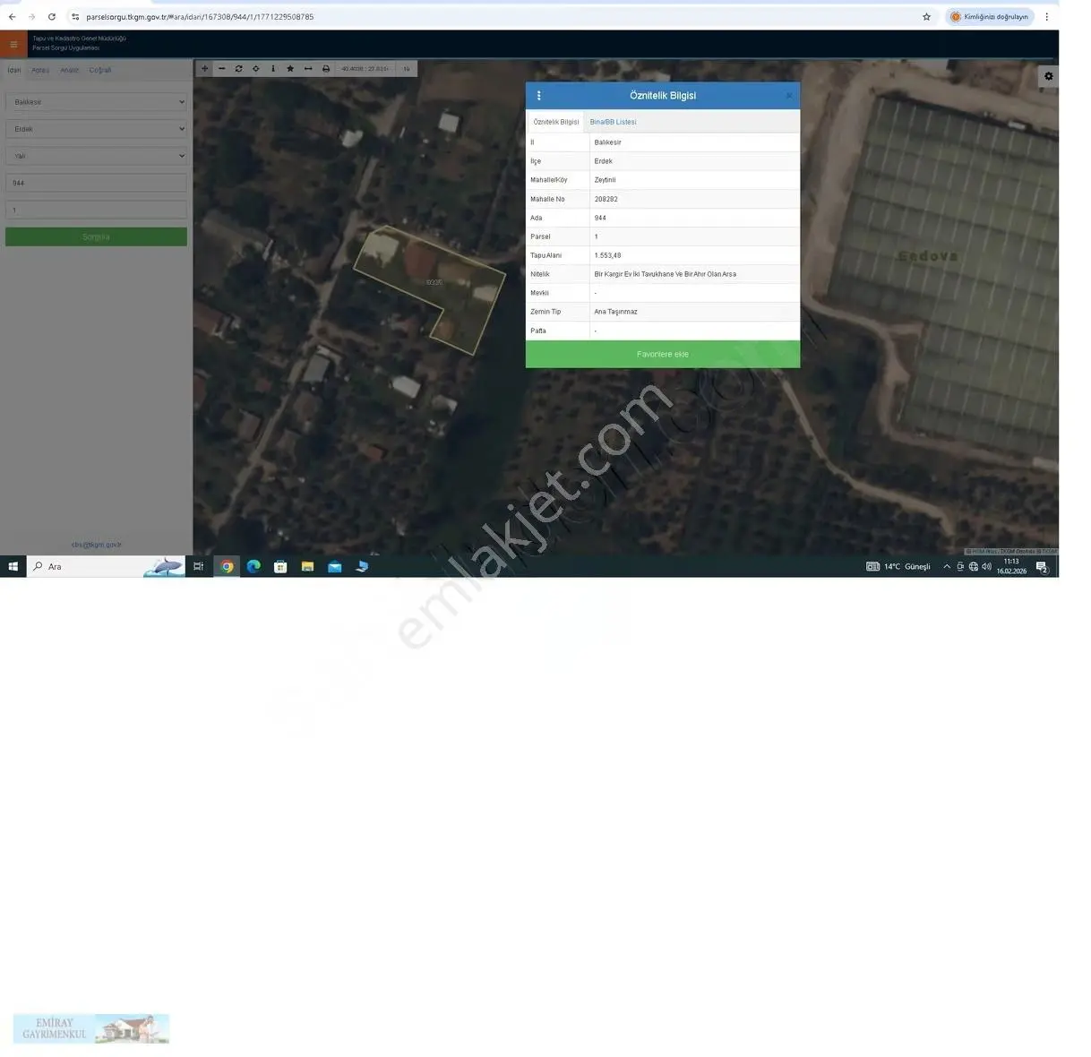Click the Mahalle No value 208282
The image size is (1091, 1057).
click(606, 199)
